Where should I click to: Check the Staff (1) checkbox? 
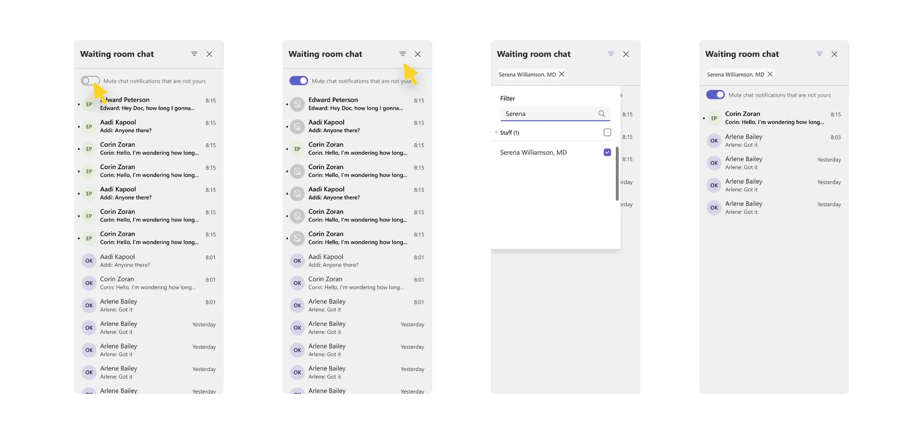(x=607, y=132)
